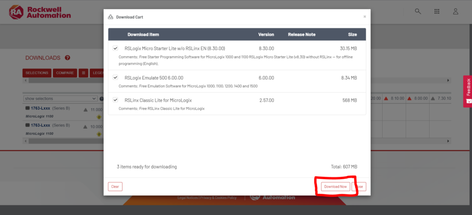Click the Rockwell Automation logo
472x215 pixels.
click(40, 12)
